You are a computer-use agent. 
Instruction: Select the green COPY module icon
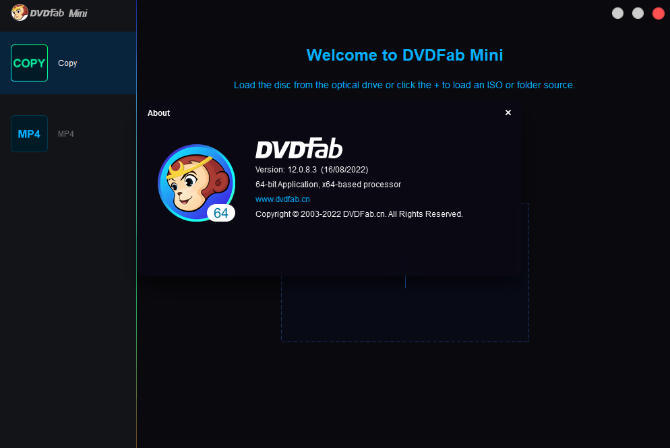(x=29, y=63)
